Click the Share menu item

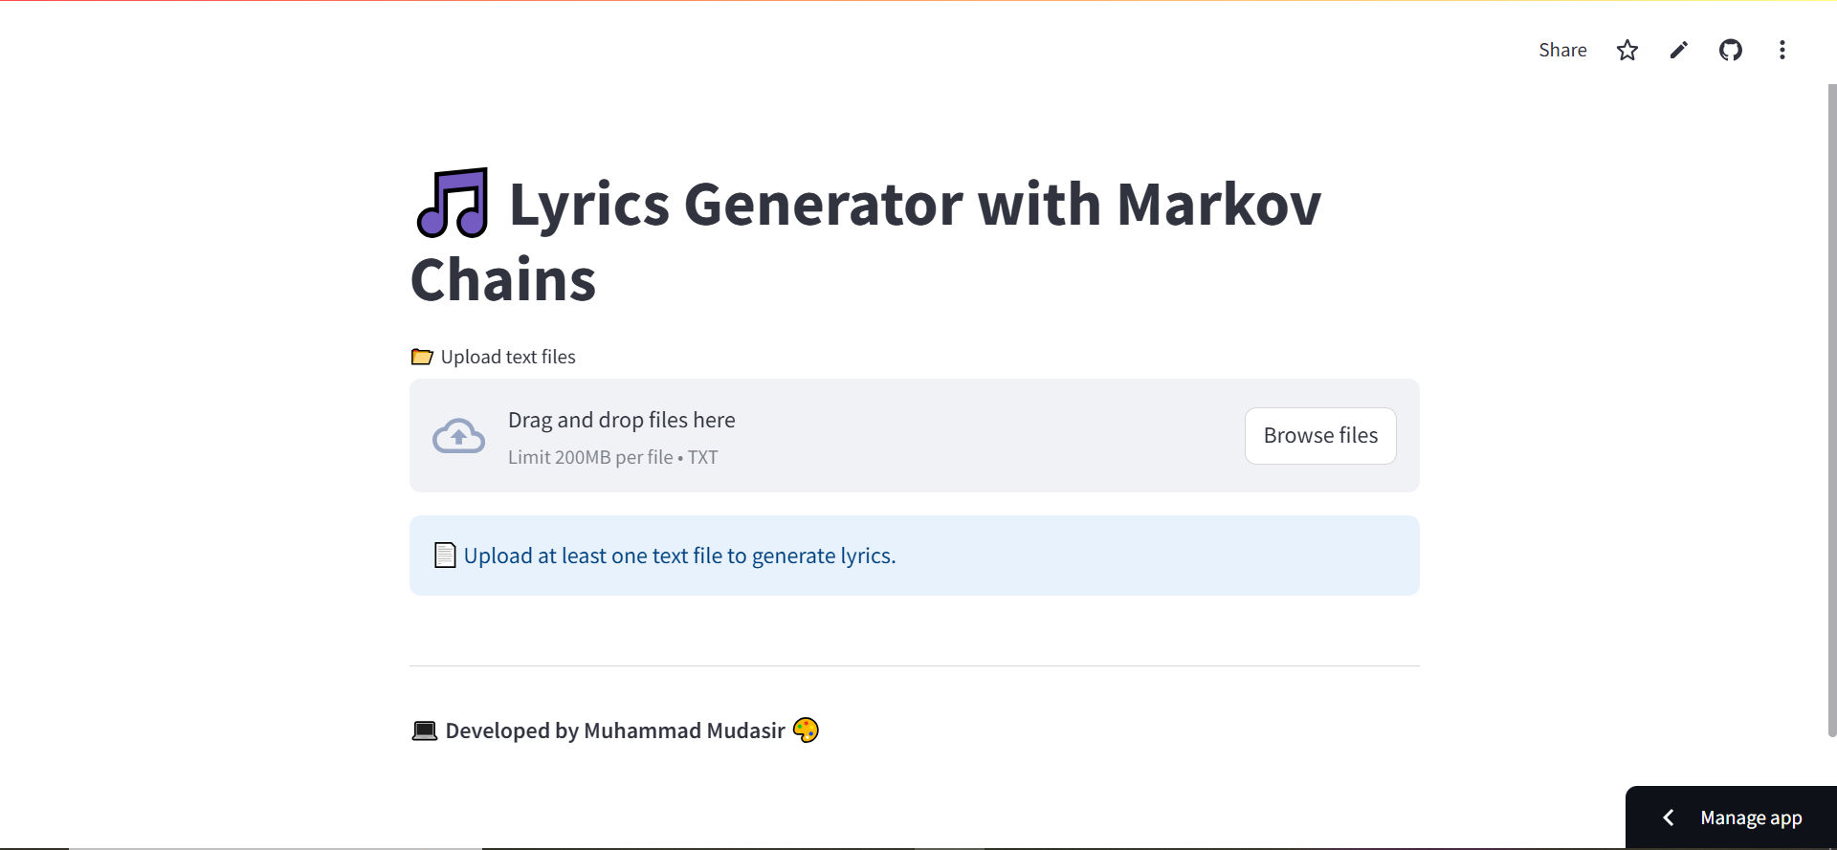click(x=1562, y=50)
